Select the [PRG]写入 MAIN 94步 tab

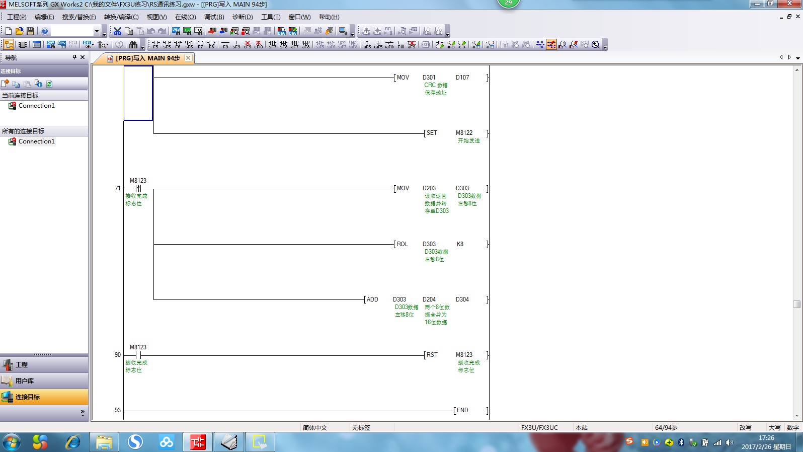(147, 58)
